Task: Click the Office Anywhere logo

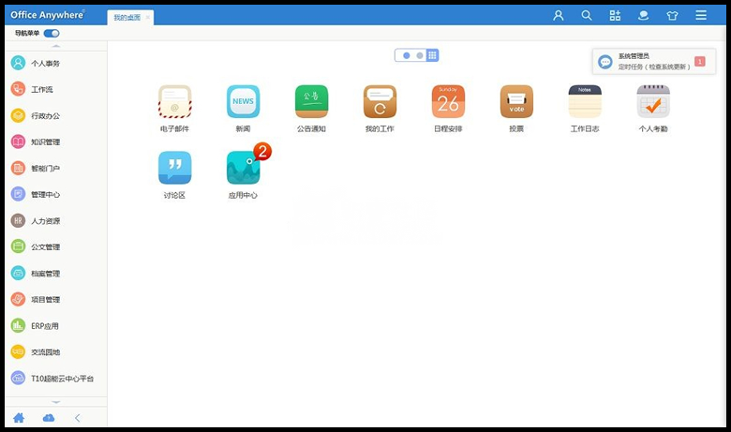Action: coord(48,15)
